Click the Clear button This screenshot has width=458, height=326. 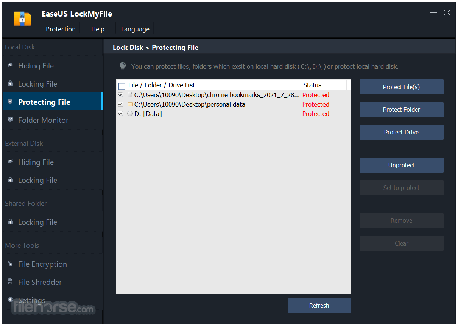point(401,243)
